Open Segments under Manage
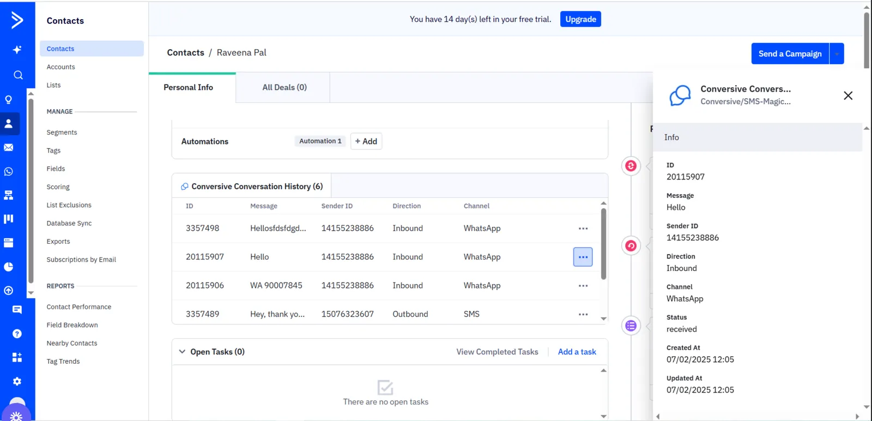 tap(62, 133)
